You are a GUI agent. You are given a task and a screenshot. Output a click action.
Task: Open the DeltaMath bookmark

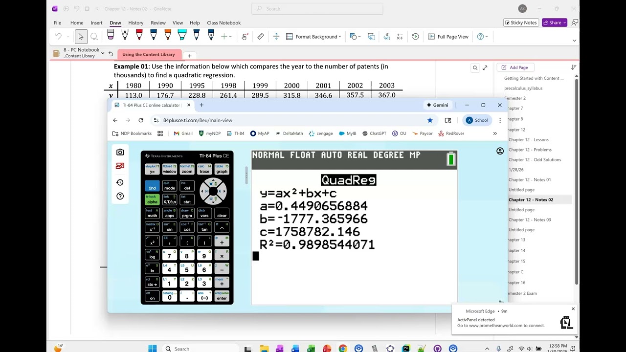[x=289, y=133]
